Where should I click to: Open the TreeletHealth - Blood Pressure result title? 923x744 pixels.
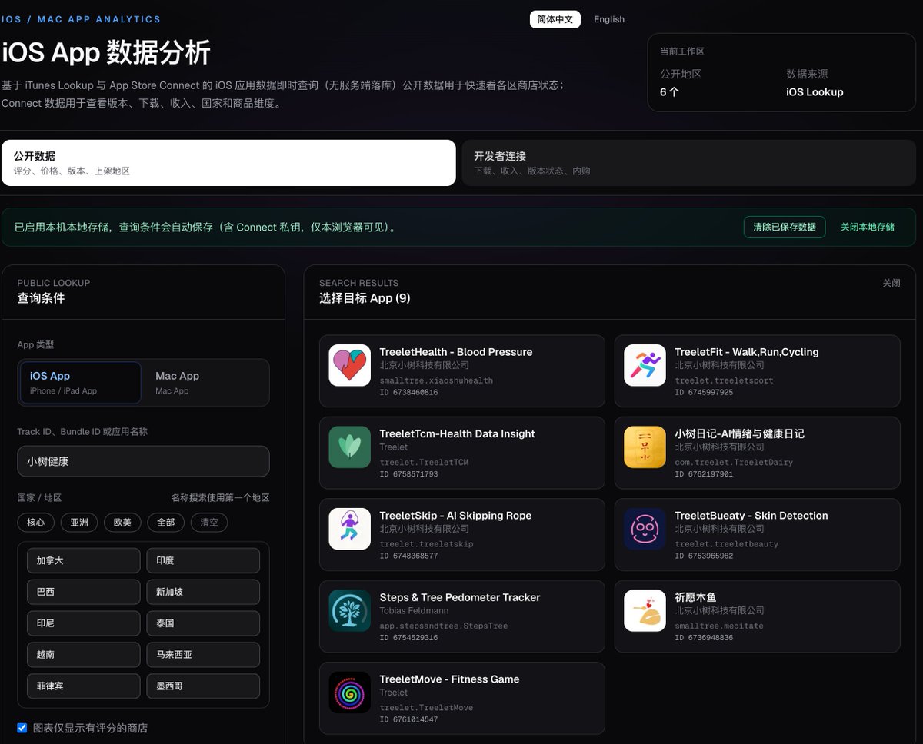pyautogui.click(x=456, y=352)
